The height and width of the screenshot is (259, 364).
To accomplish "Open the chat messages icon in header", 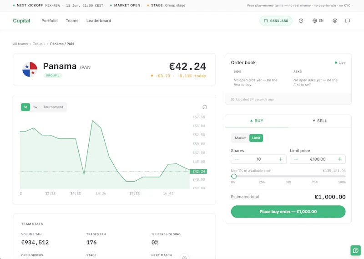I will coord(348,20).
